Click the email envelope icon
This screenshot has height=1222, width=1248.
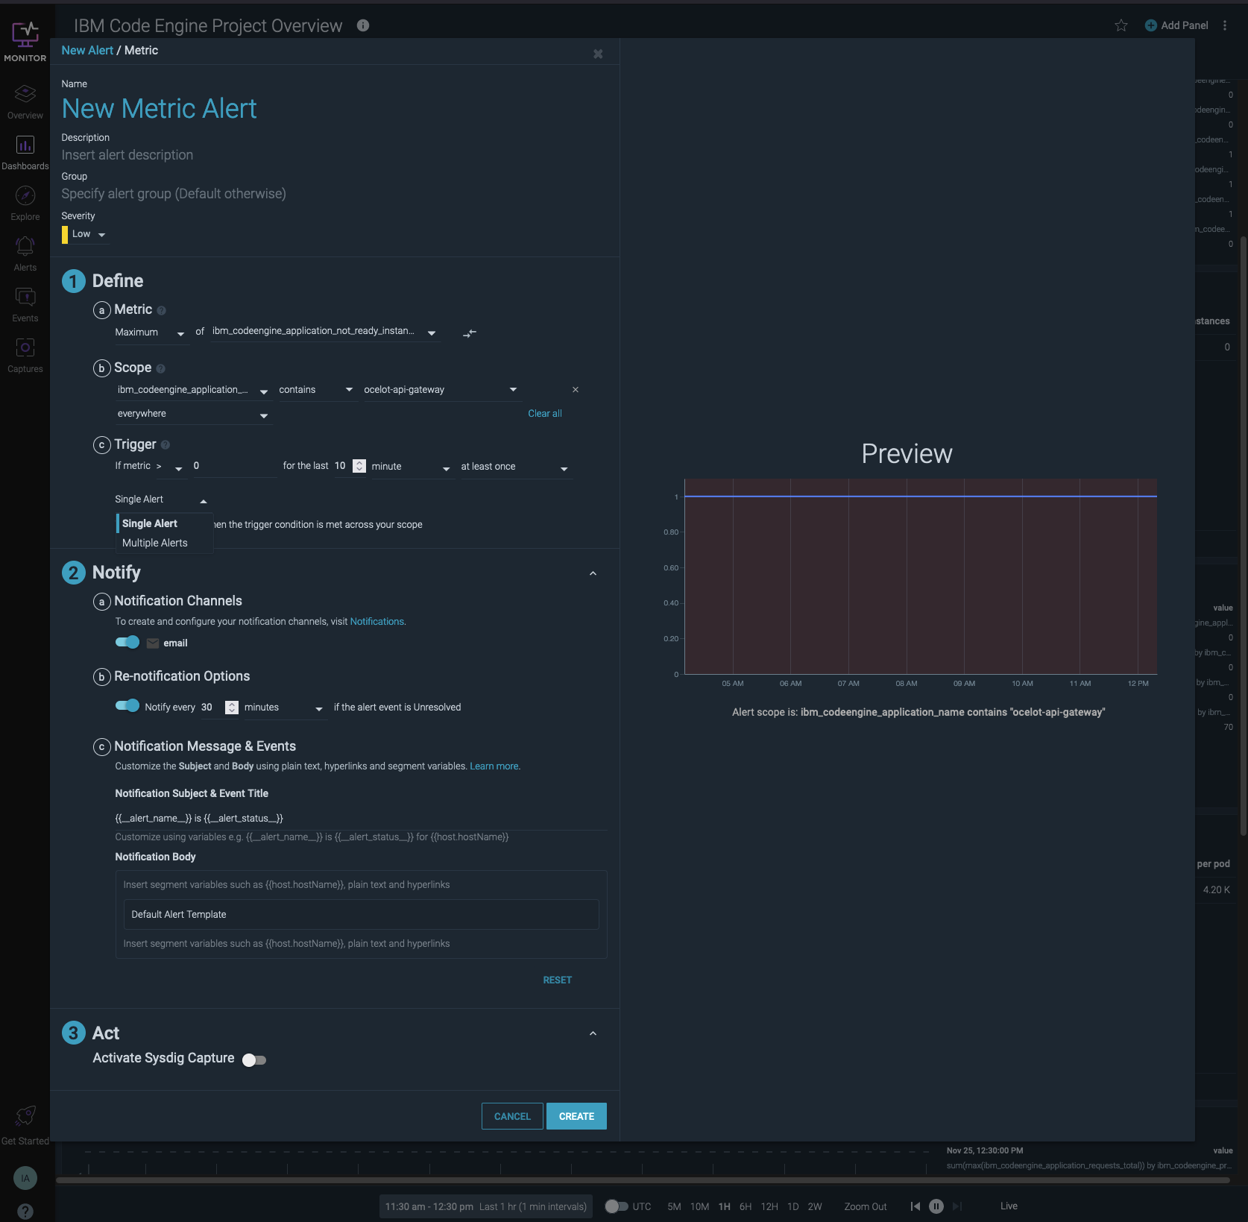(153, 643)
